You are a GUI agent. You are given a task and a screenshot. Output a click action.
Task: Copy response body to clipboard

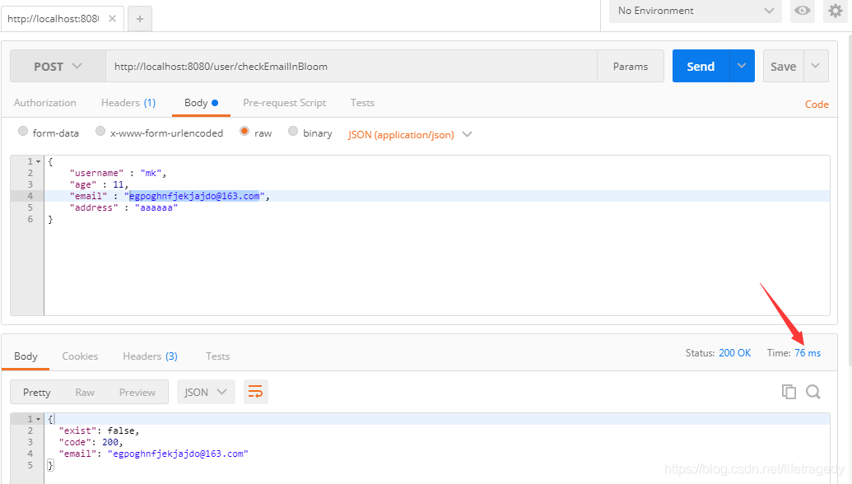pyautogui.click(x=789, y=392)
